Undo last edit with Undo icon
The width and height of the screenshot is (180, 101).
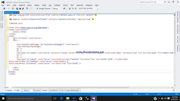pos(27,9)
